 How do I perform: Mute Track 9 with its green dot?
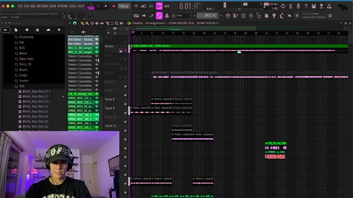click(x=125, y=113)
